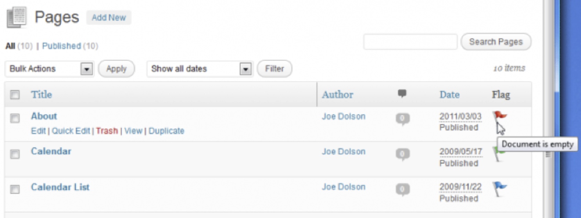The image size is (581, 218).
Task: Open comment count bubble for About page
Action: tap(402, 119)
